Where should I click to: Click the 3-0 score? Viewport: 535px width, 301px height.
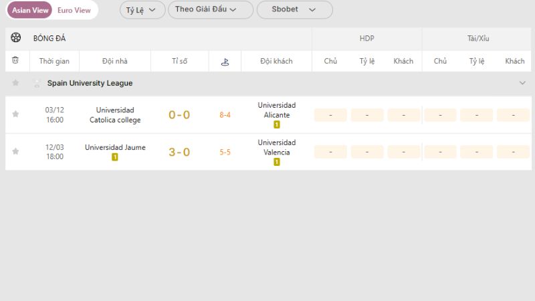pyautogui.click(x=179, y=153)
